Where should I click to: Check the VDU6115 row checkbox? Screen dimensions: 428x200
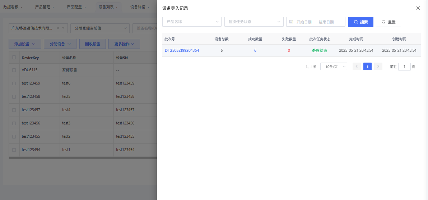[x=14, y=70]
